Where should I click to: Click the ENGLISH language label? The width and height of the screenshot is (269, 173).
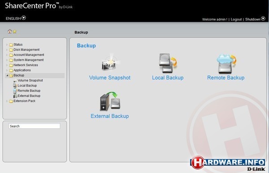[13, 18]
